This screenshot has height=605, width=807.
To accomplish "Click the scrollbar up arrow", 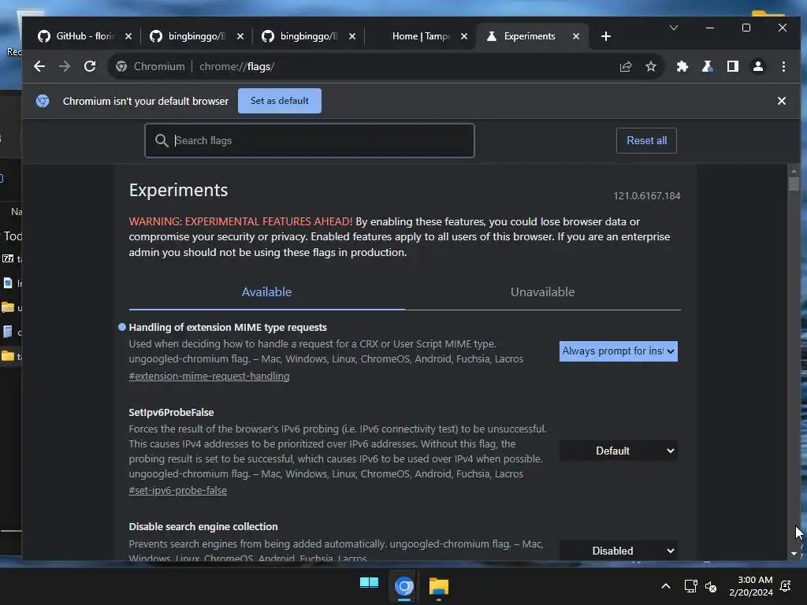I will 794,171.
